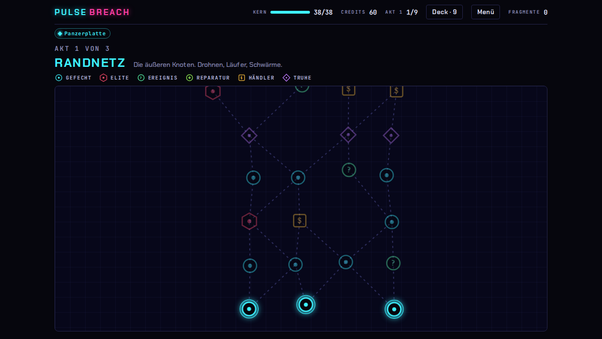Open the Händler $ node beside the elite hexagon
602x339 pixels.
click(300, 220)
